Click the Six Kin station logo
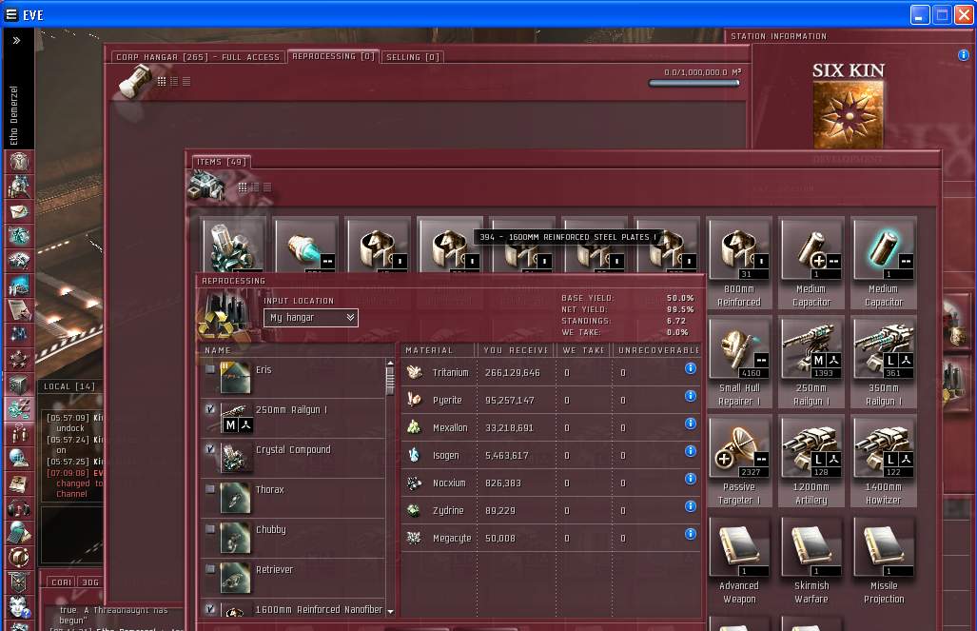Viewport: 977px width, 631px height. click(848, 114)
